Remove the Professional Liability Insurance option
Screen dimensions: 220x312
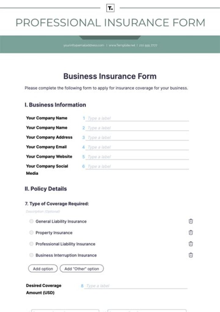click(x=191, y=244)
